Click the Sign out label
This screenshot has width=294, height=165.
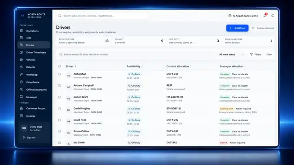click(x=31, y=137)
